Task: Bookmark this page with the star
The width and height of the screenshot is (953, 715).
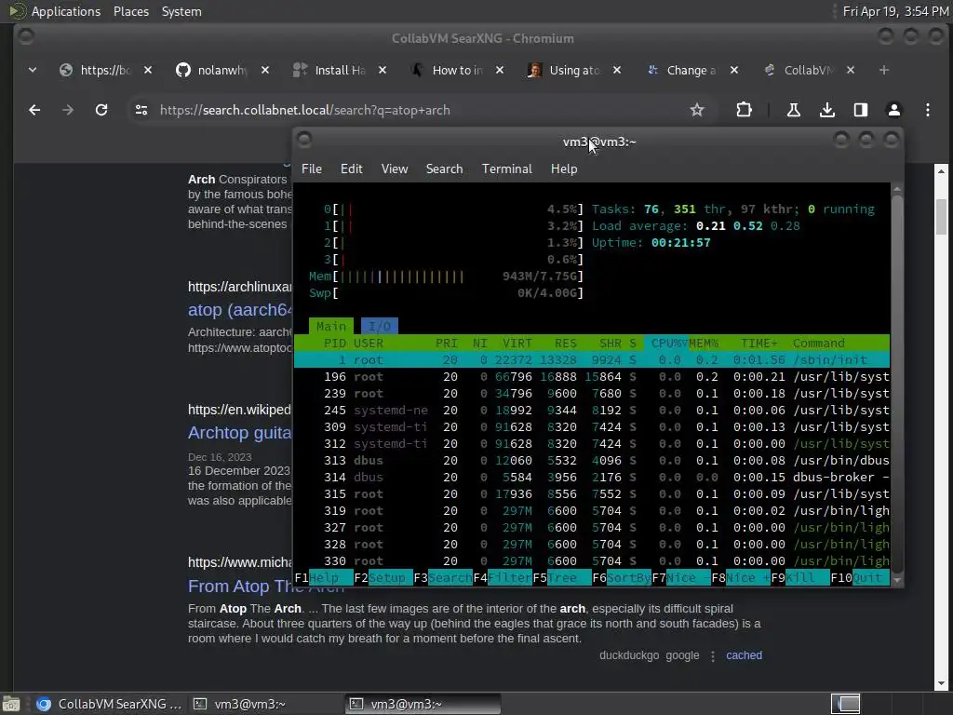Action: pos(697,110)
